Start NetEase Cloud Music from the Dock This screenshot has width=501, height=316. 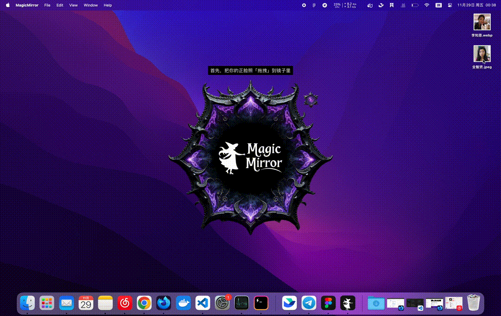(124, 303)
